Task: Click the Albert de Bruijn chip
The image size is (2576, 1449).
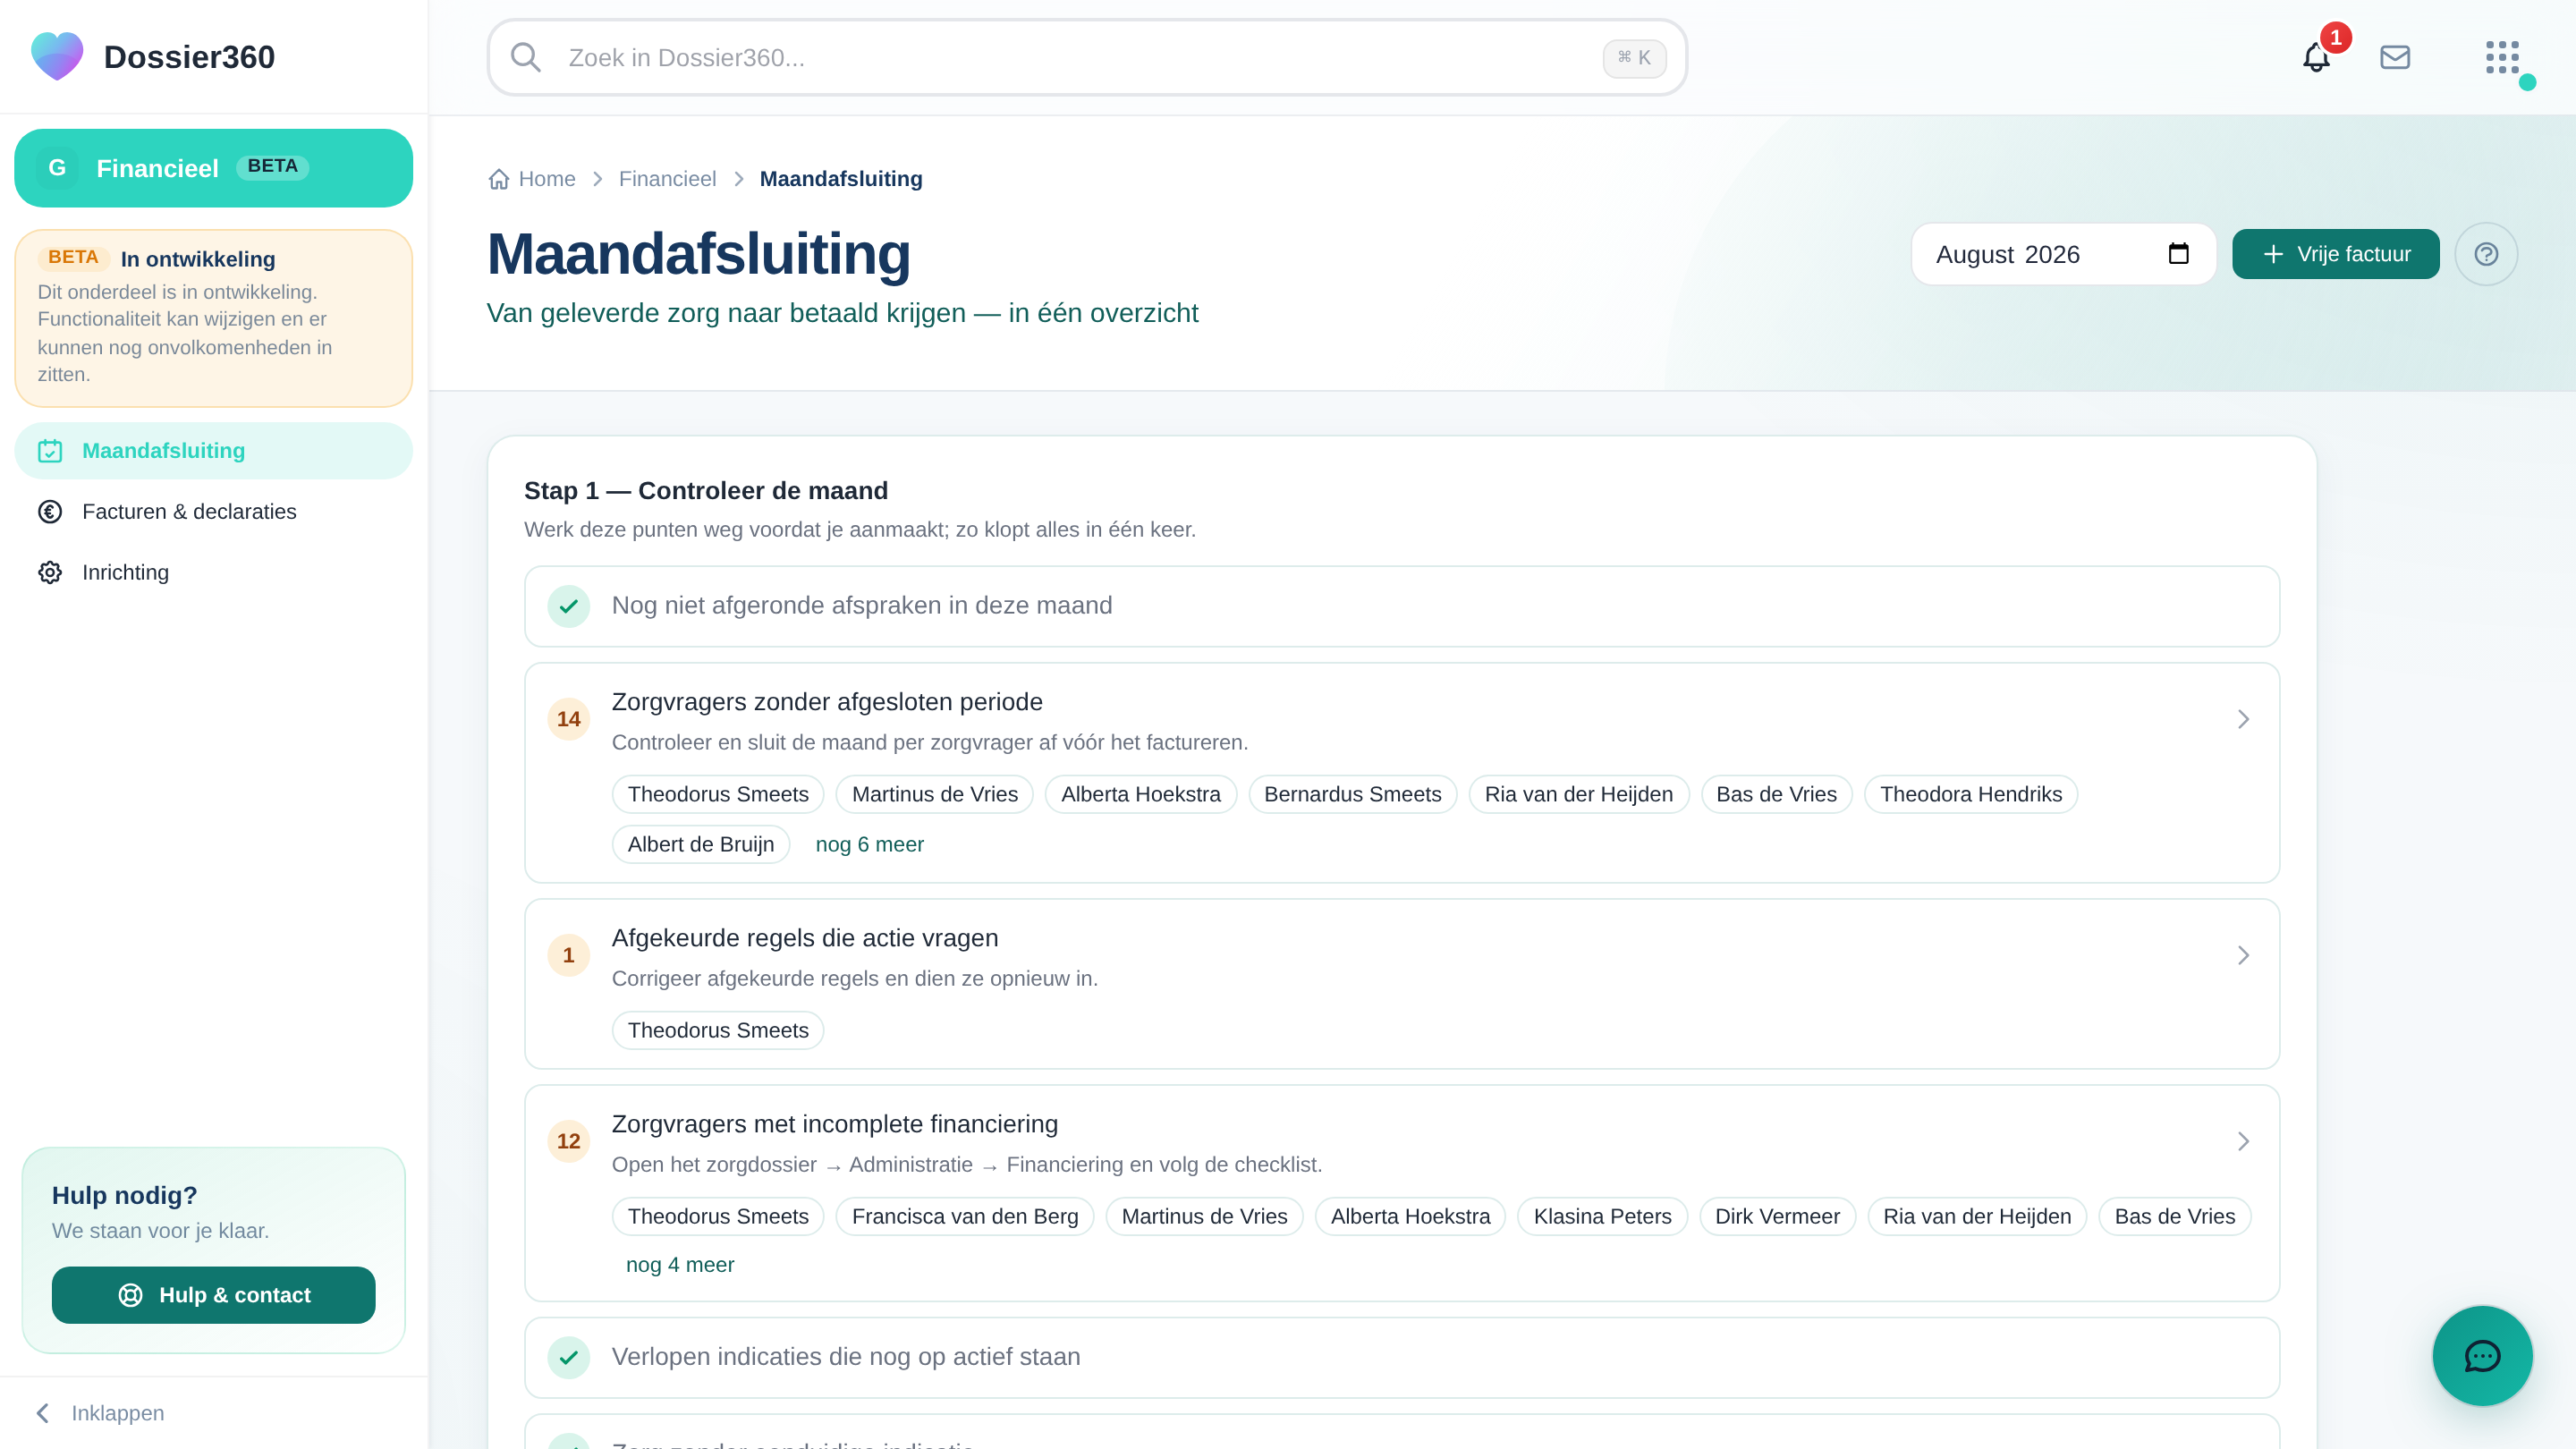Action: tap(700, 845)
